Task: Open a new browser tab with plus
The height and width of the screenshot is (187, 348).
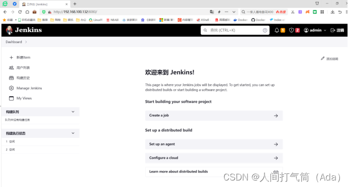Action: pyautogui.click(x=75, y=4)
